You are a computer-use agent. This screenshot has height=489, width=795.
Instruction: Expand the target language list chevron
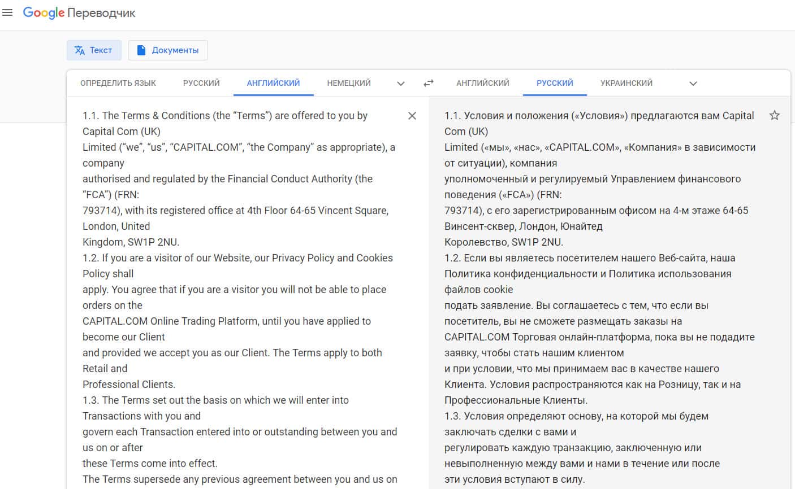[x=693, y=84]
